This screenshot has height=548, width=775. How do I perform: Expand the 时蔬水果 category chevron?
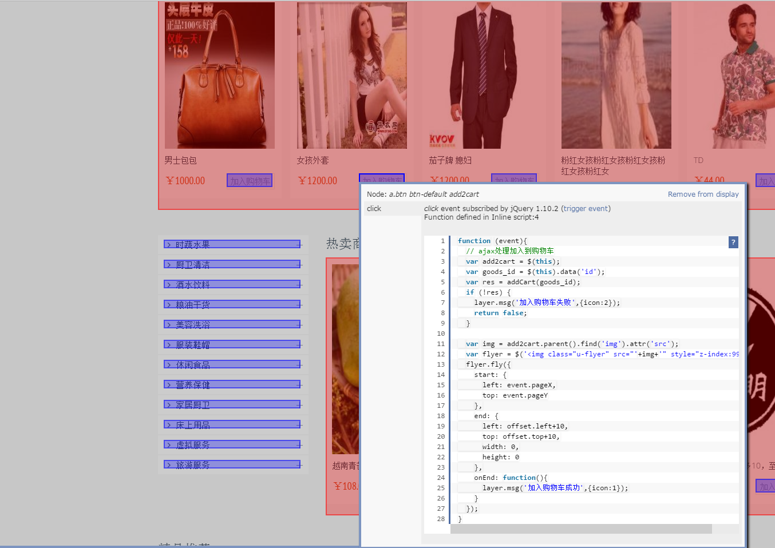[x=168, y=245]
